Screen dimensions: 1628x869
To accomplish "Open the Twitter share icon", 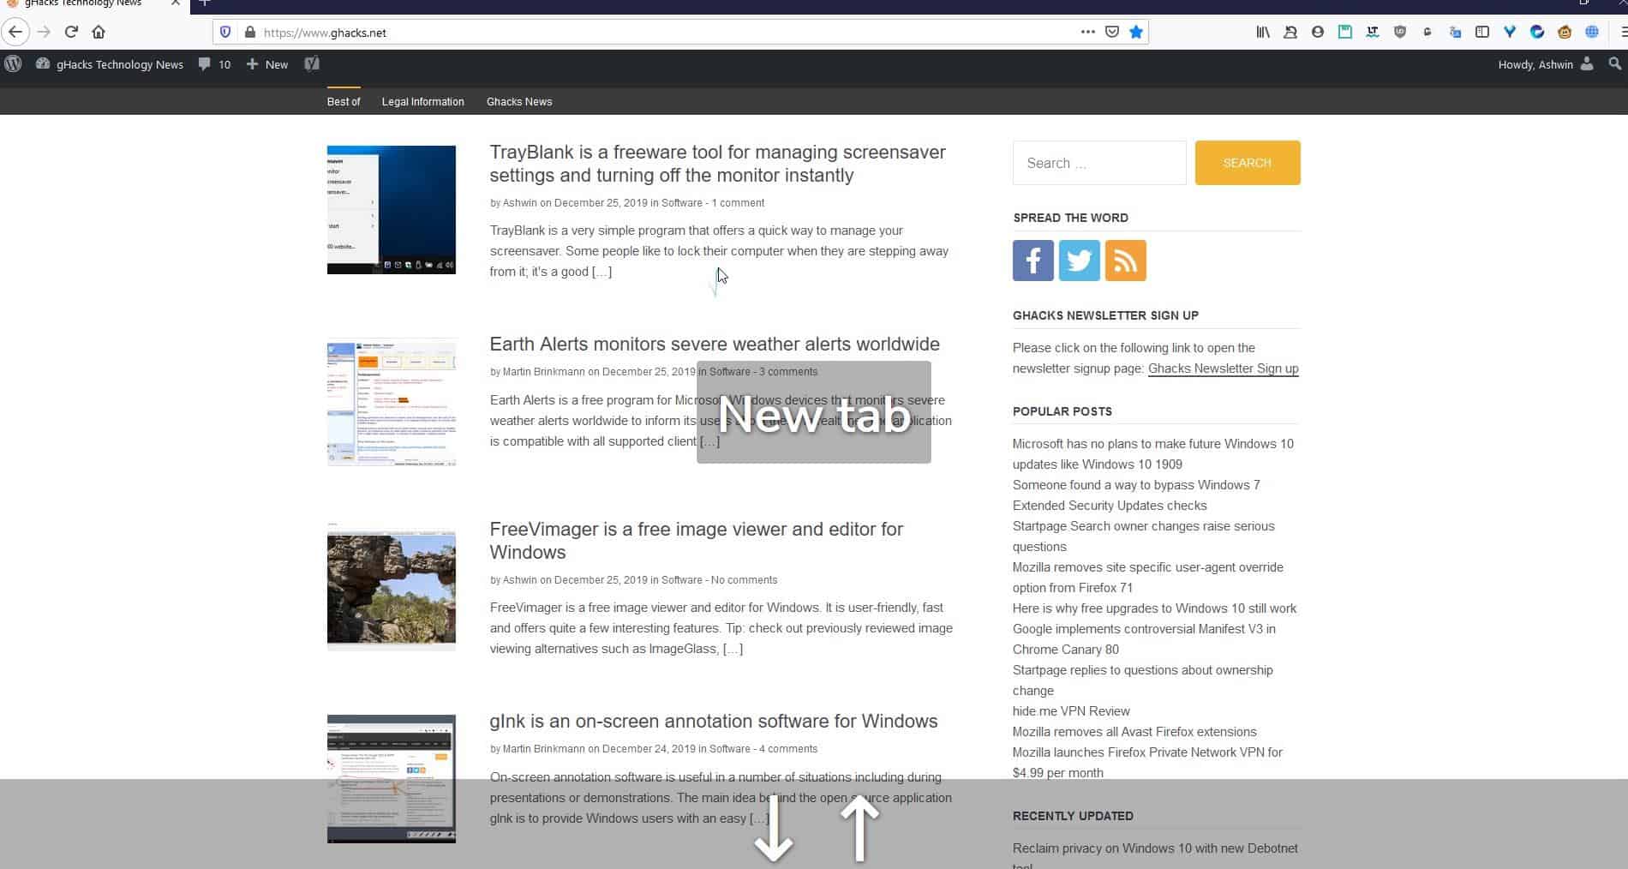I will (1080, 261).
